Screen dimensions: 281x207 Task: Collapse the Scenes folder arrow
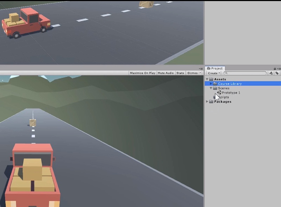tap(211, 88)
